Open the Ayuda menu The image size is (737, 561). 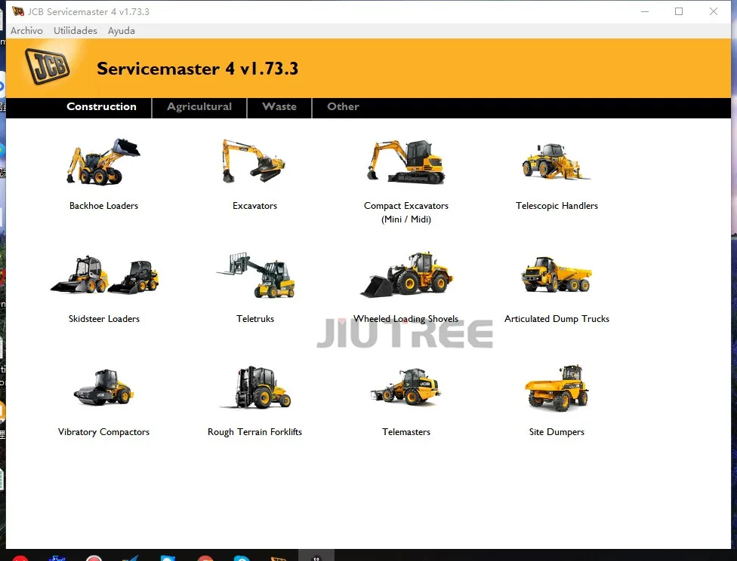click(121, 30)
